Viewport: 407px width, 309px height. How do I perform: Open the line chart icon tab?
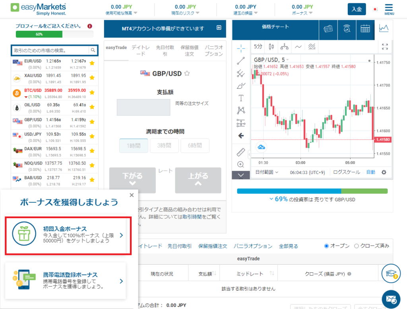click(x=384, y=28)
